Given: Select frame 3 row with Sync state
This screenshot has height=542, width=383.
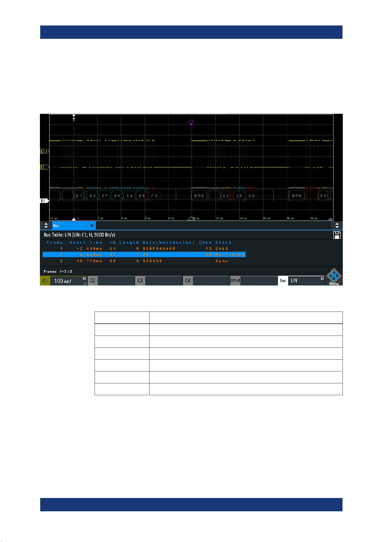Looking at the screenshot, I should pos(144,261).
